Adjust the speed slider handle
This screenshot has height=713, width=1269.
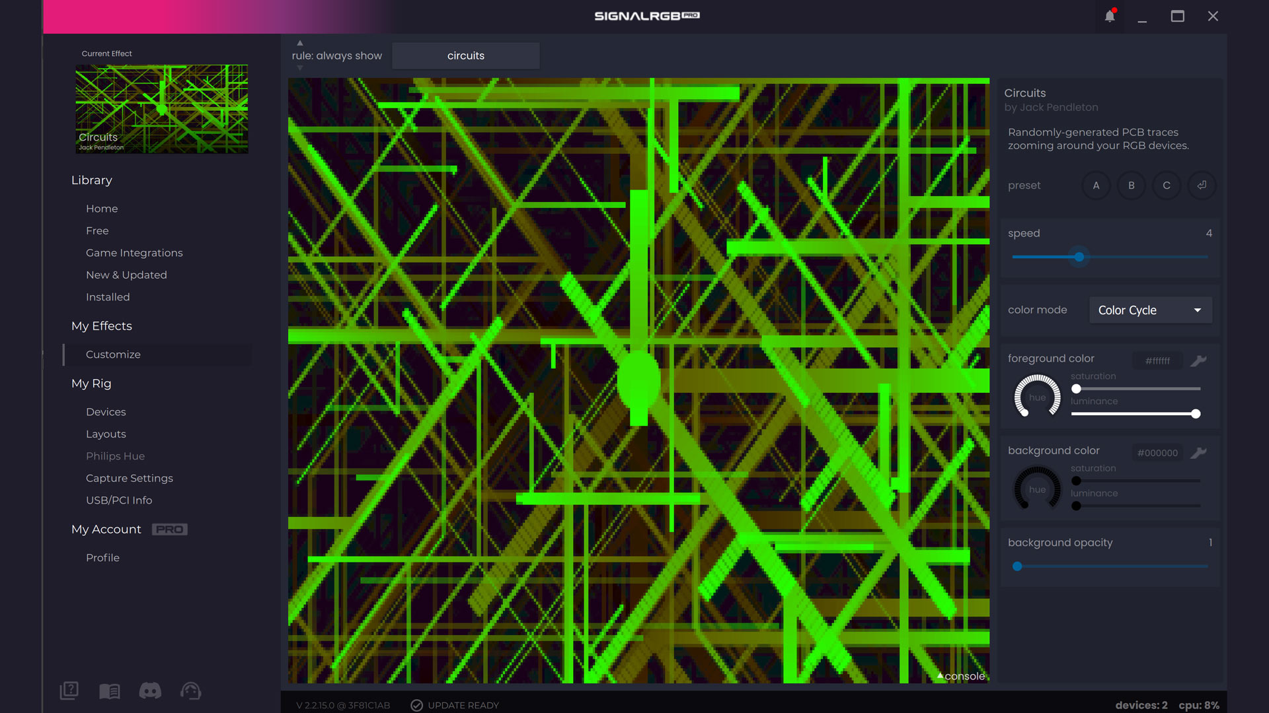[1079, 257]
